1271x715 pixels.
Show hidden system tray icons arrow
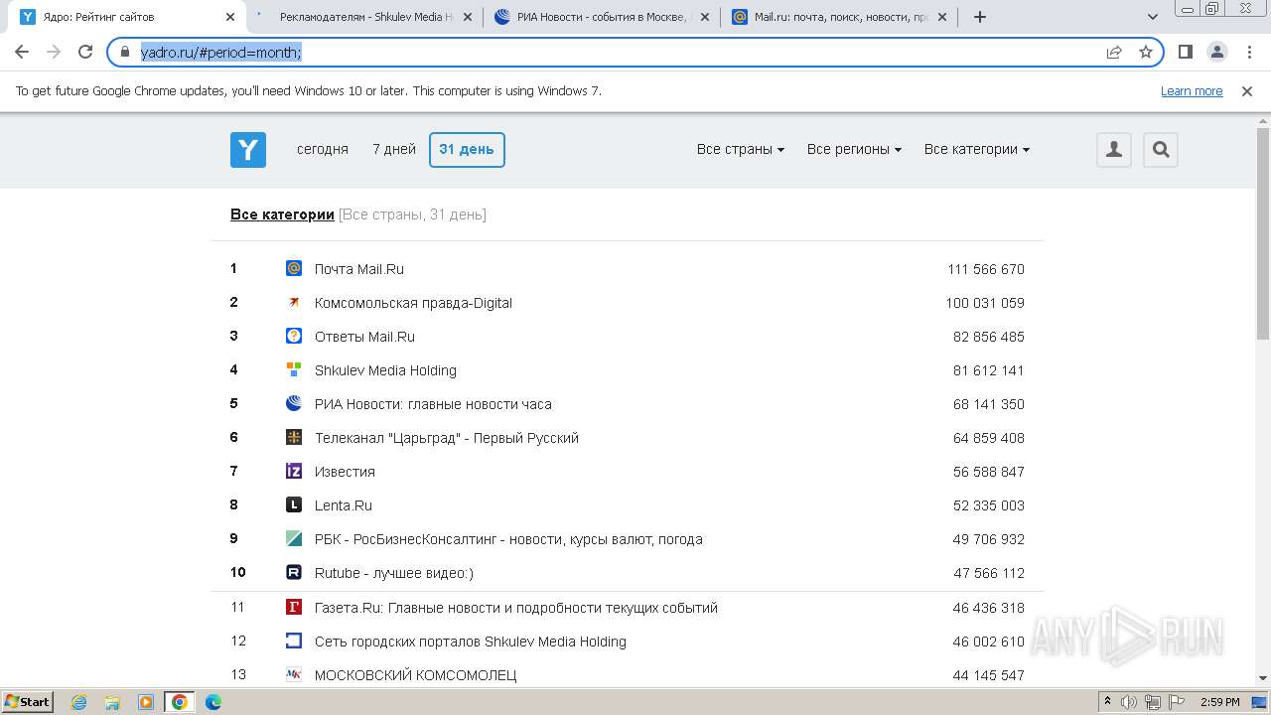(1108, 702)
